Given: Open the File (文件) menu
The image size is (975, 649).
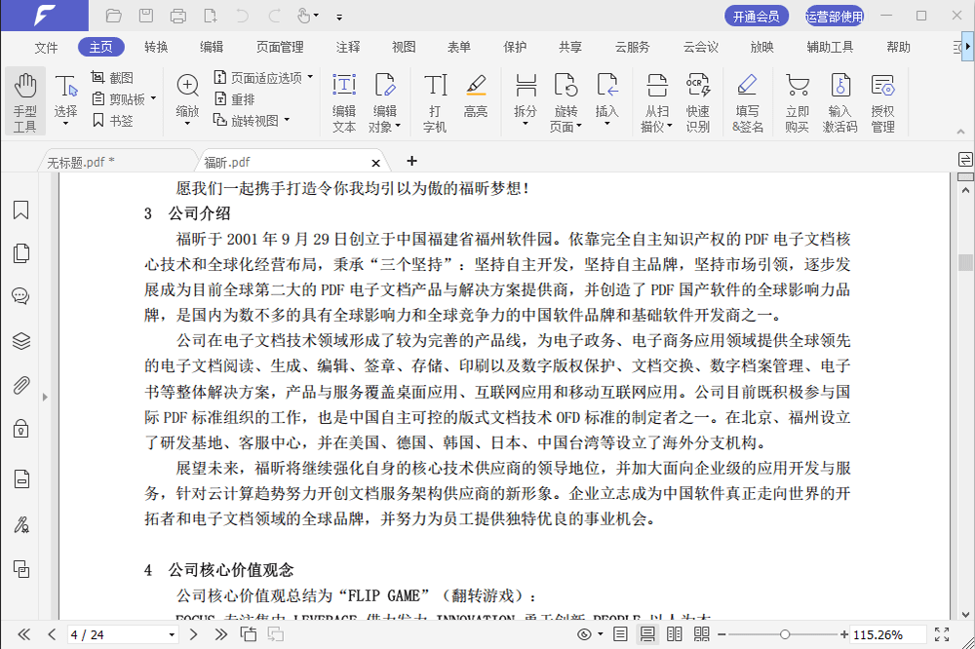Looking at the screenshot, I should point(46,47).
